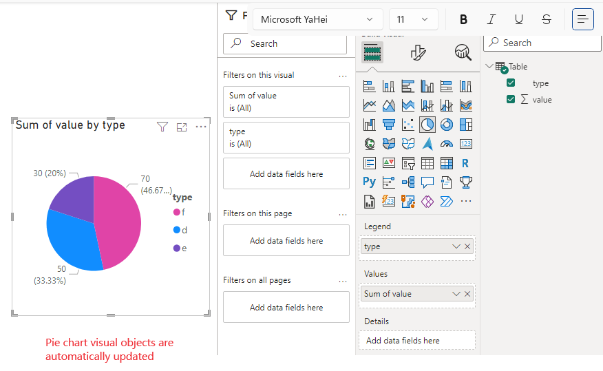This screenshot has height=371, width=603.
Task: Uncheck the type field checkbox
Action: [511, 83]
